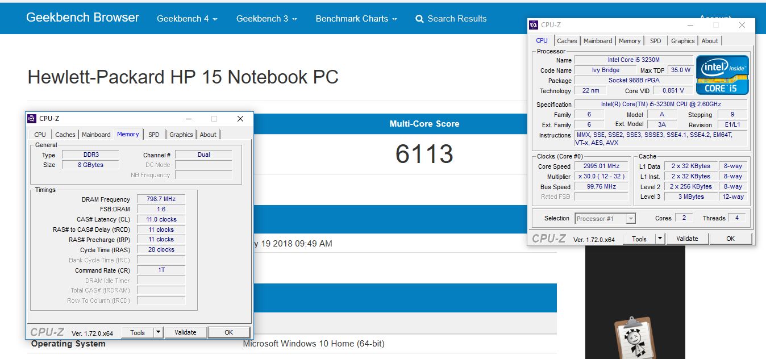Click the Validate button in the Memory window
Viewport: 766px width, 359px height.
(x=185, y=332)
